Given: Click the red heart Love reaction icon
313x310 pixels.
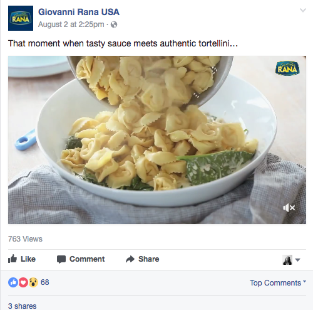Looking at the screenshot, I should pos(23,282).
